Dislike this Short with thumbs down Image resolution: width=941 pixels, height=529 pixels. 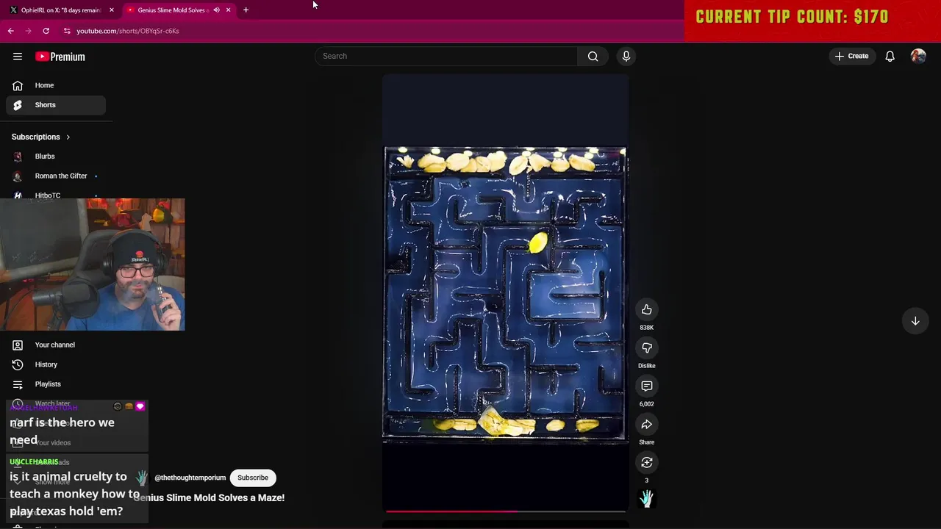coord(647,348)
